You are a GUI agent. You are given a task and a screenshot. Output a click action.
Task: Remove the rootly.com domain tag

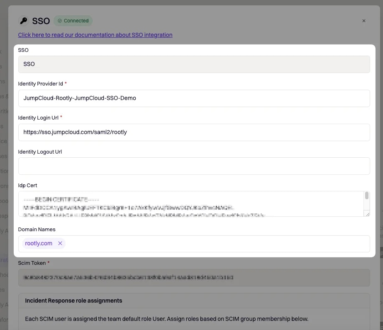60,243
